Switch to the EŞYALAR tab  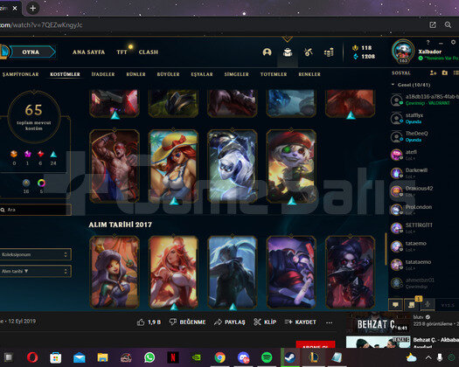click(202, 74)
